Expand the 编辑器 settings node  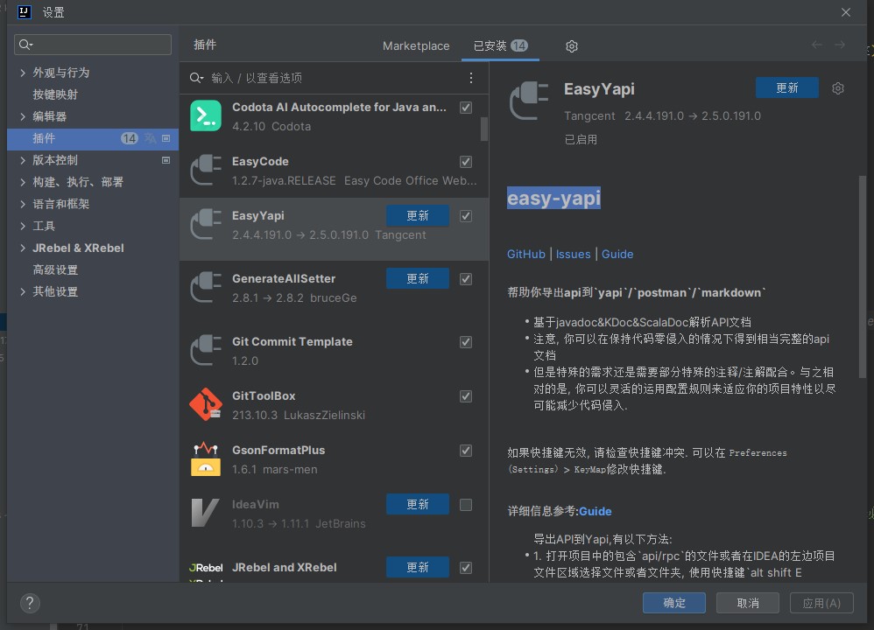[x=22, y=116]
